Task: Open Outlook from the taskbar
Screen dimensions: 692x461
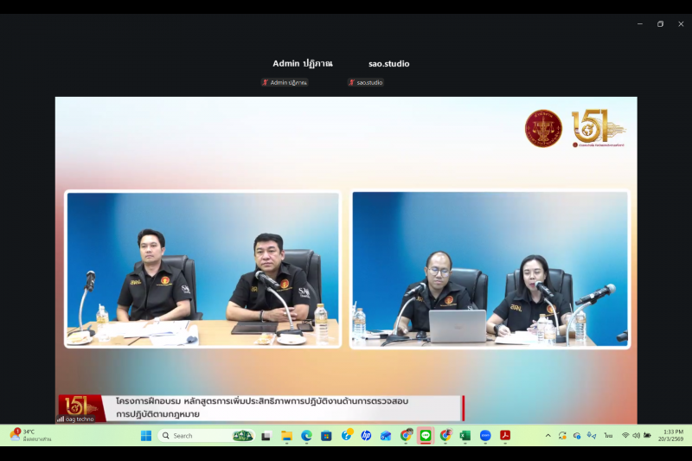Action: tap(386, 436)
